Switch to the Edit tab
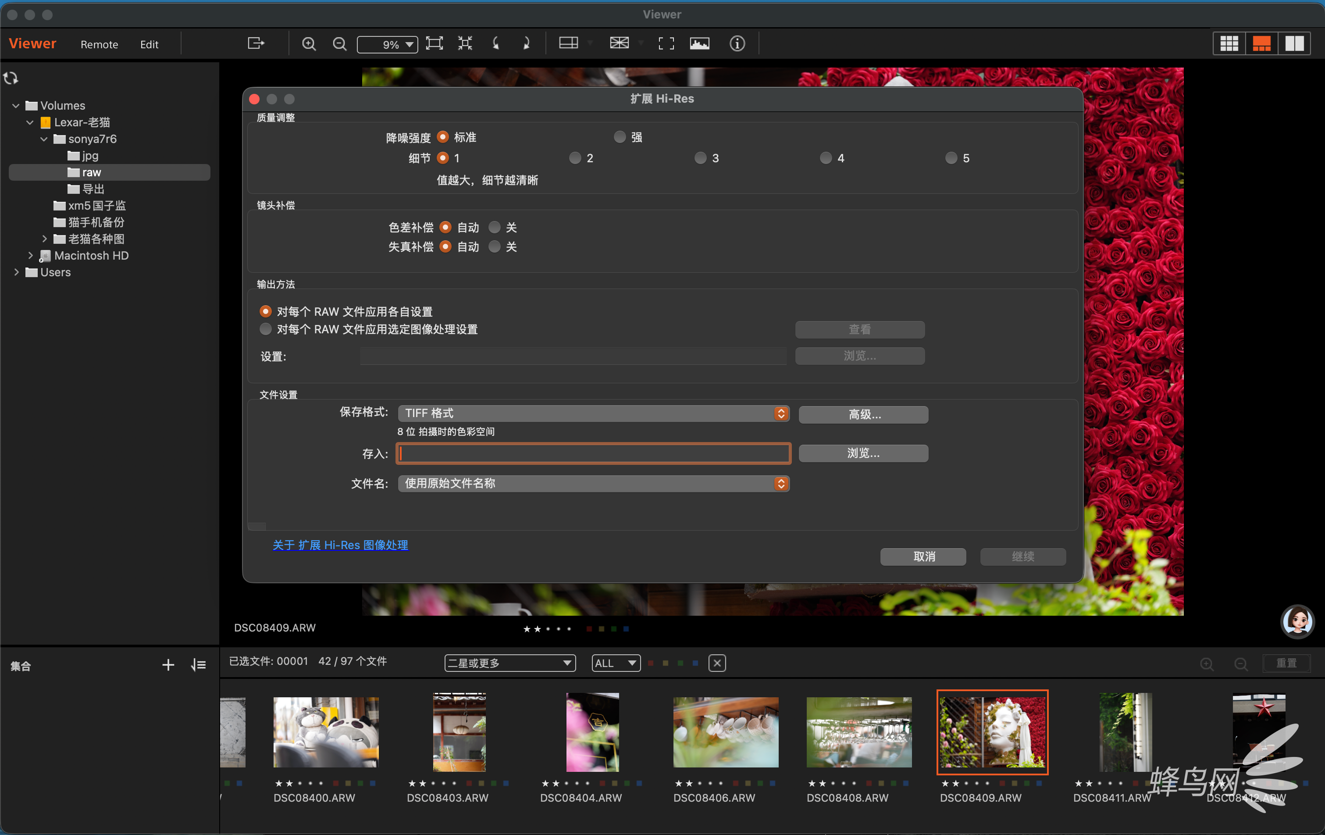The width and height of the screenshot is (1325, 835). [x=149, y=45]
